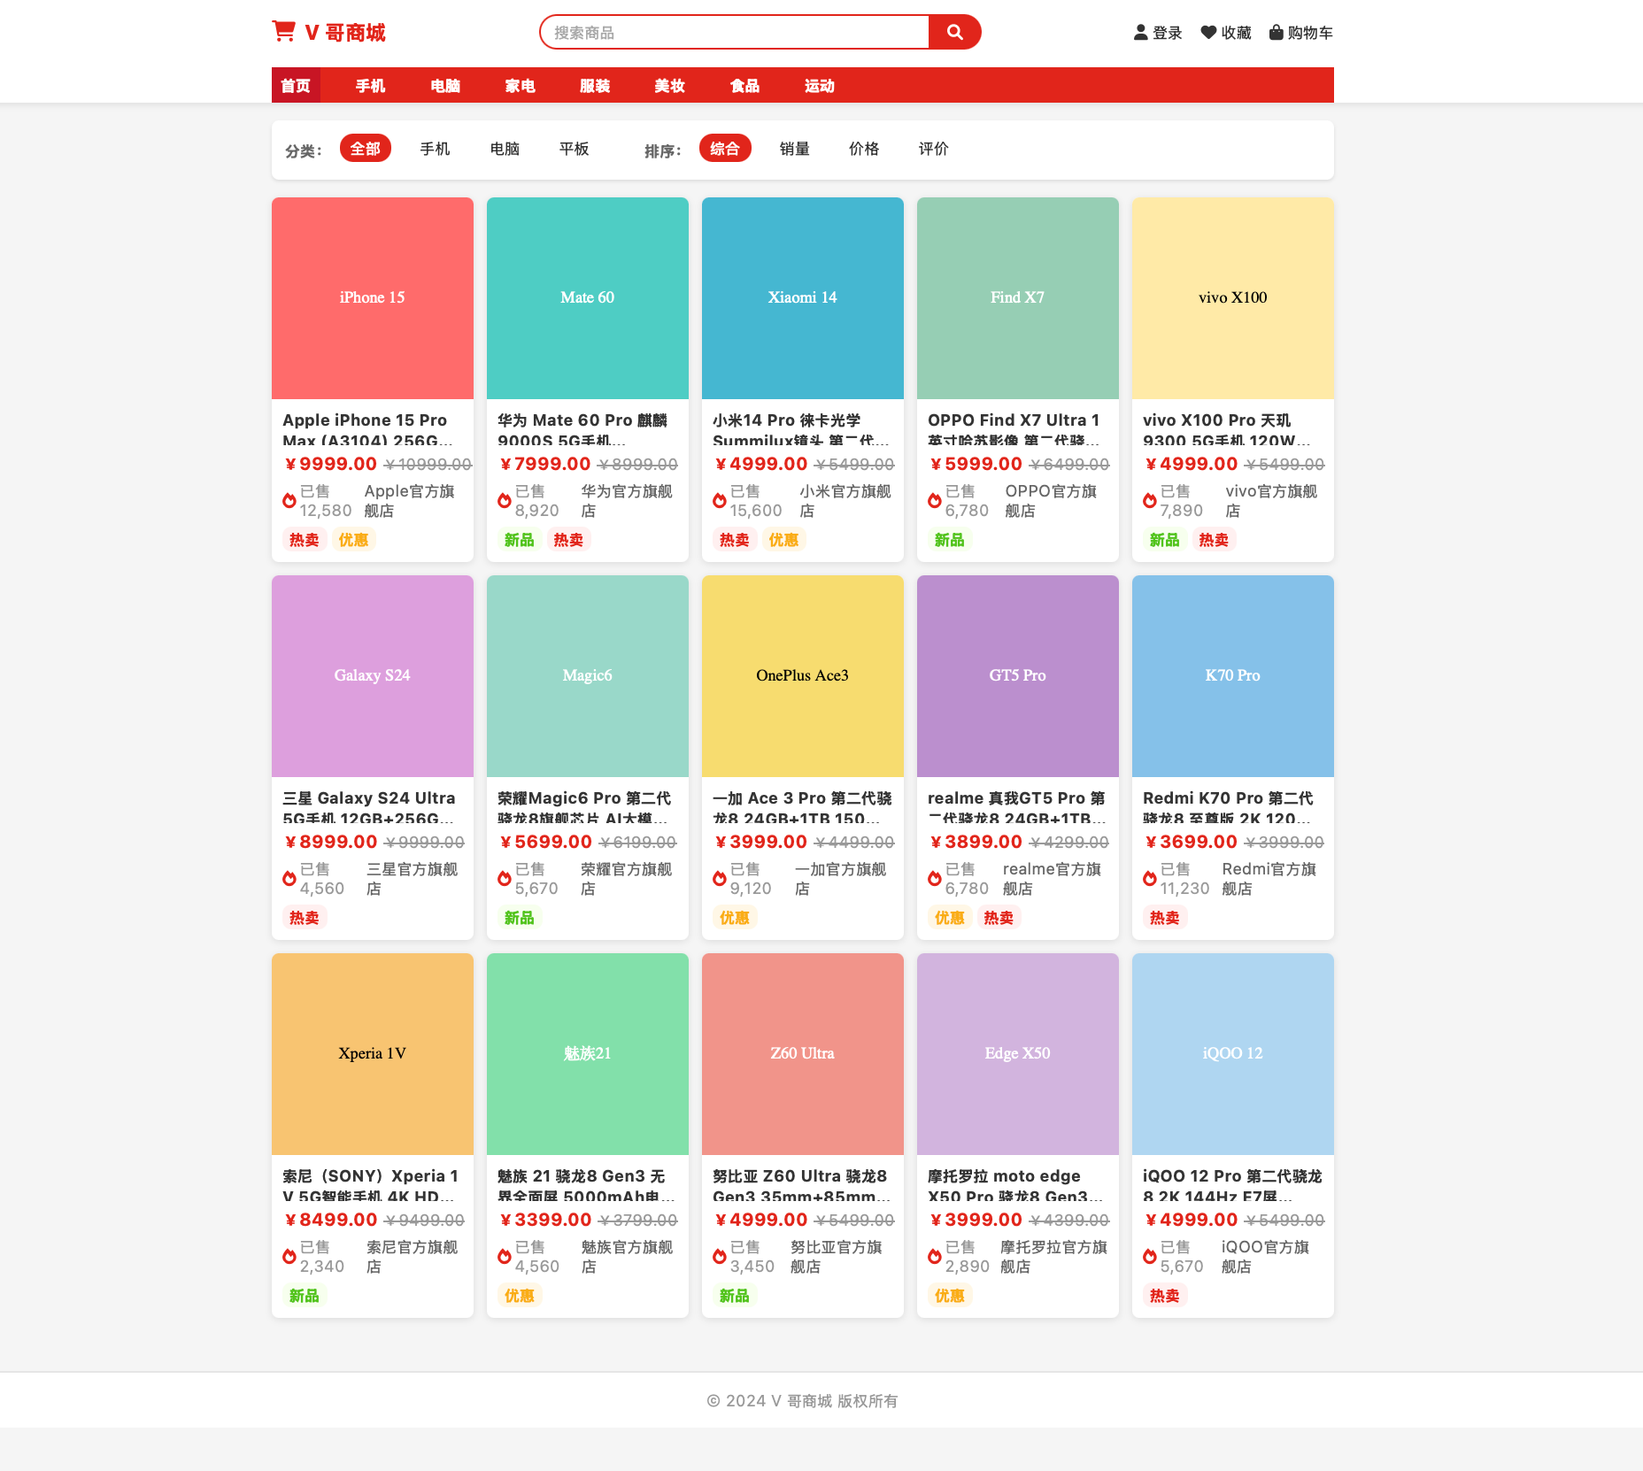Click the flame icon on OPPO Find X7 card

[935, 501]
